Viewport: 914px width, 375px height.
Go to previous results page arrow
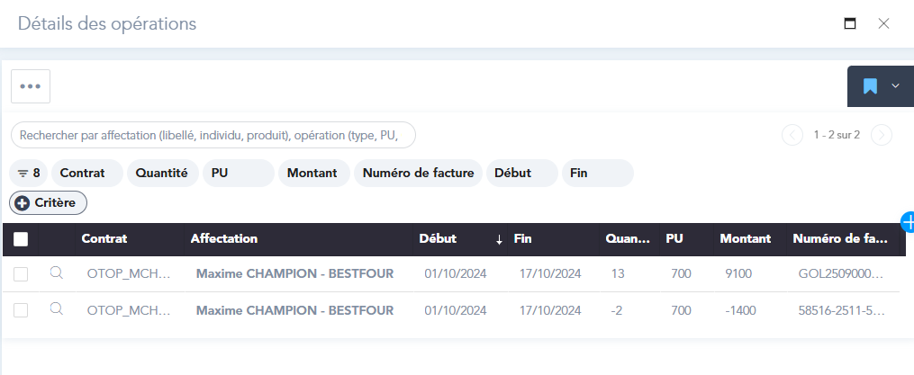(x=792, y=135)
